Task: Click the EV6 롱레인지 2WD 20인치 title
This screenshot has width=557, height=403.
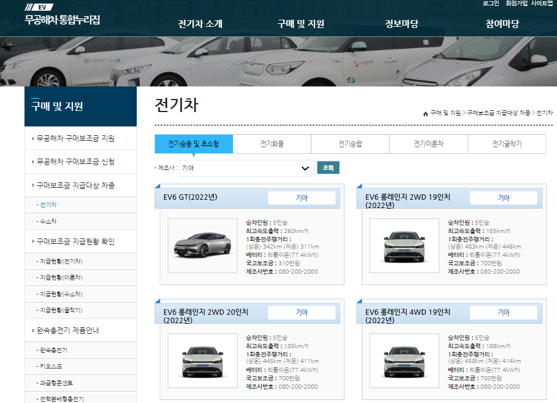Action: pyautogui.click(x=206, y=316)
